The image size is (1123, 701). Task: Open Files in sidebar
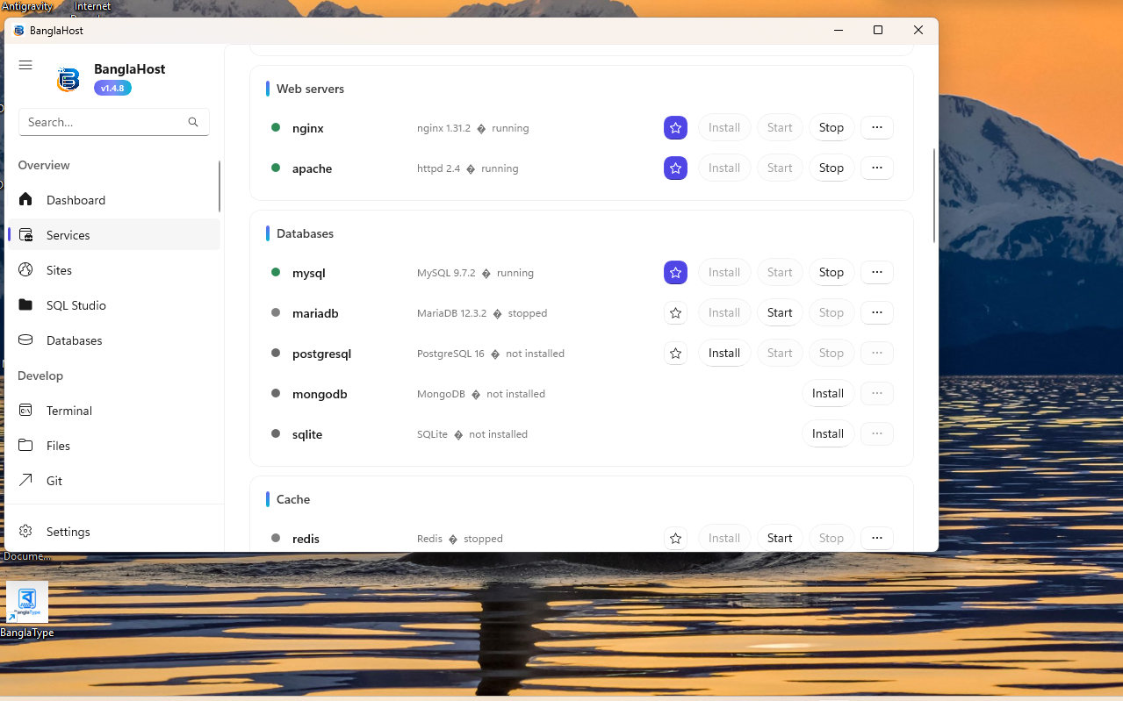(114, 446)
